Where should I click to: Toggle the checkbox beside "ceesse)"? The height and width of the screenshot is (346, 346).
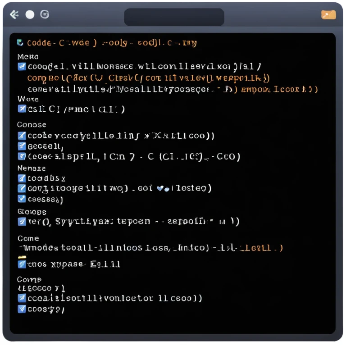(22, 199)
